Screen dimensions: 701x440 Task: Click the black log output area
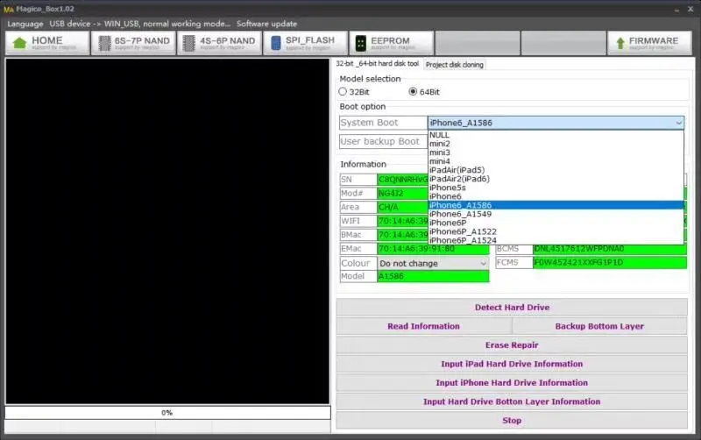click(167, 231)
